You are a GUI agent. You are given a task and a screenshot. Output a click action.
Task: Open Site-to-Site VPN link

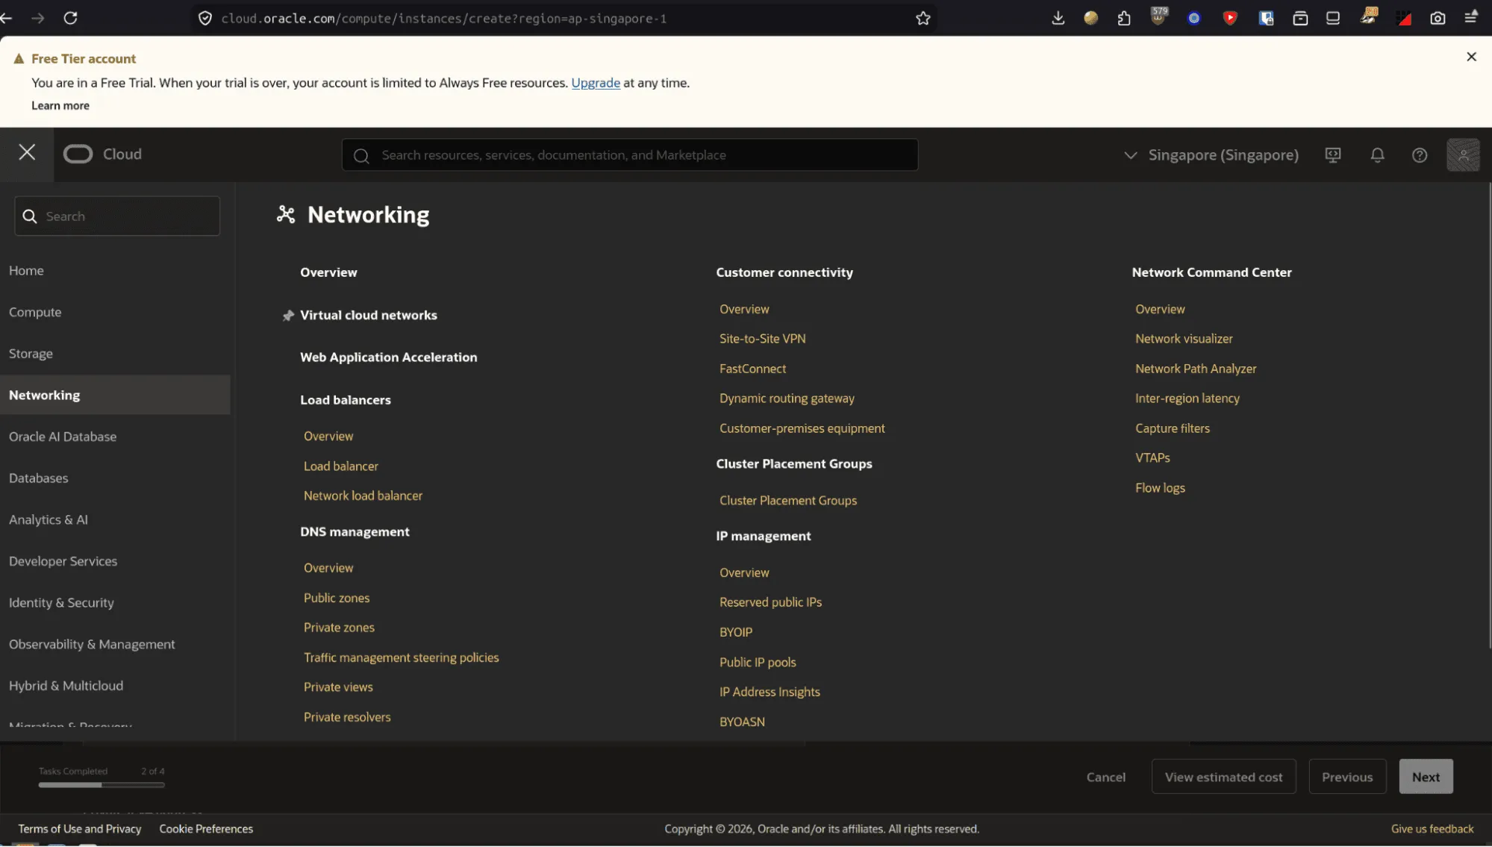tap(762, 339)
